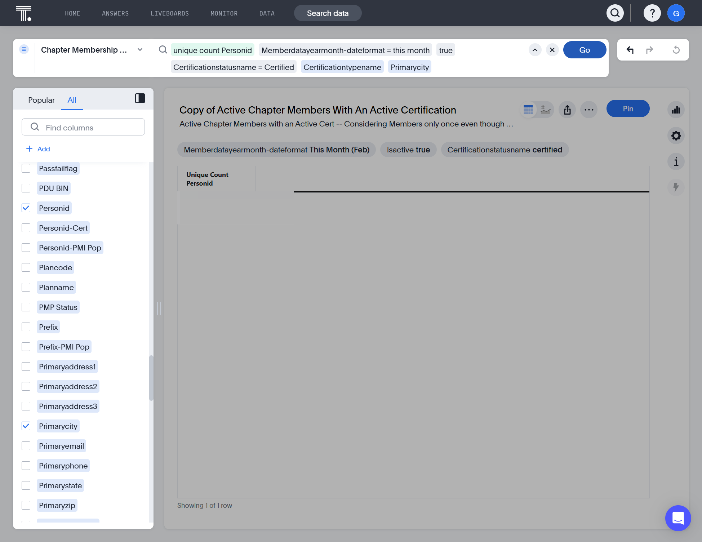
Task: Undo the last search change
Action: click(x=630, y=50)
